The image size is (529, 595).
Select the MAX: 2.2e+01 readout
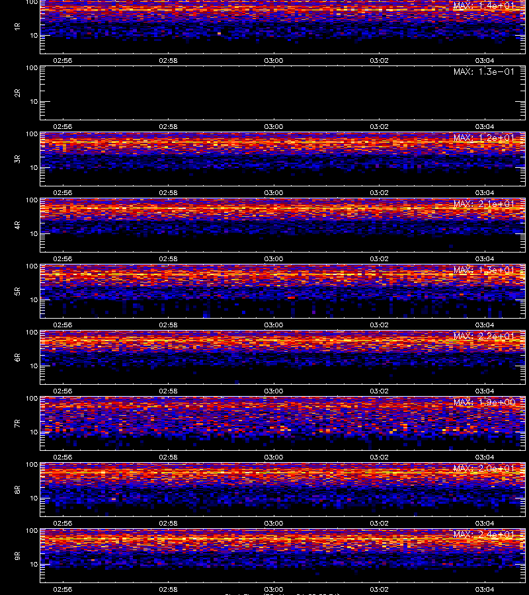coord(484,336)
